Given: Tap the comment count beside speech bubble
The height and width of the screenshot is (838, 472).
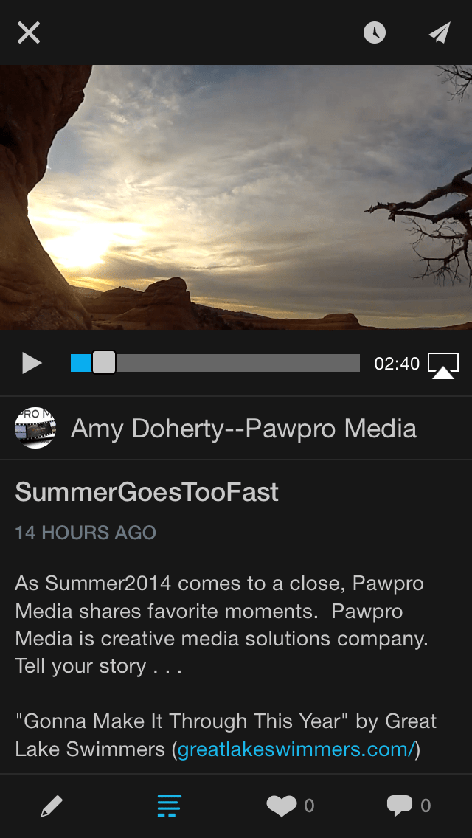Looking at the screenshot, I should pos(426,806).
